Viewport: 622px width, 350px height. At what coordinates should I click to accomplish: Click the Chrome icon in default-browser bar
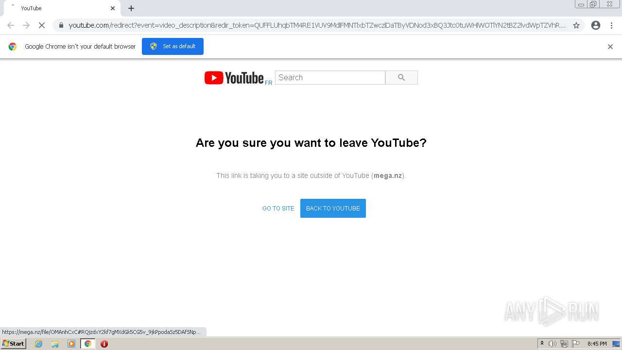(13, 47)
